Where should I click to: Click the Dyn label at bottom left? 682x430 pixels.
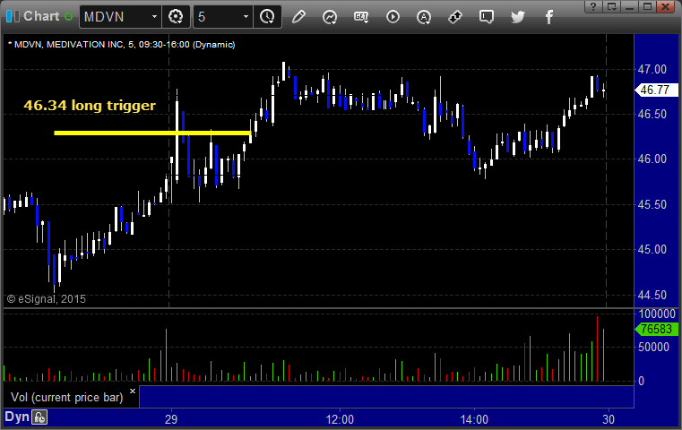(17, 417)
